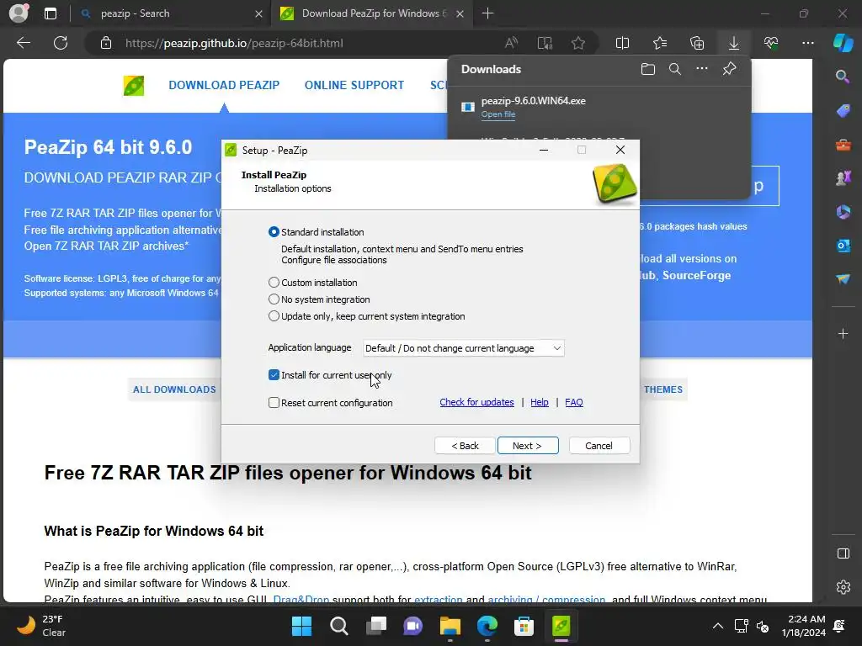Open the Check for updates link

tap(476, 402)
